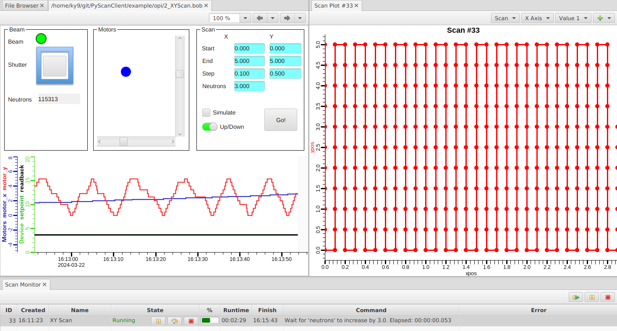Edit the X Start value field
Image resolution: width=617 pixels, height=331 pixels.
click(249, 49)
